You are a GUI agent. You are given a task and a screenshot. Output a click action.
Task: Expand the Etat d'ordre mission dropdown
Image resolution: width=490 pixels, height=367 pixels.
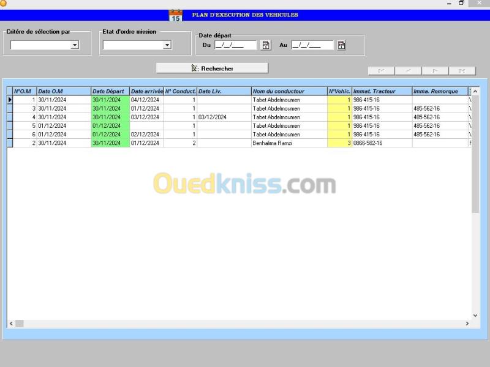pos(167,45)
